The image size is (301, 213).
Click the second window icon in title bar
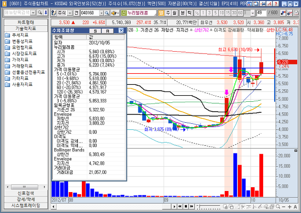(x=256, y=3)
